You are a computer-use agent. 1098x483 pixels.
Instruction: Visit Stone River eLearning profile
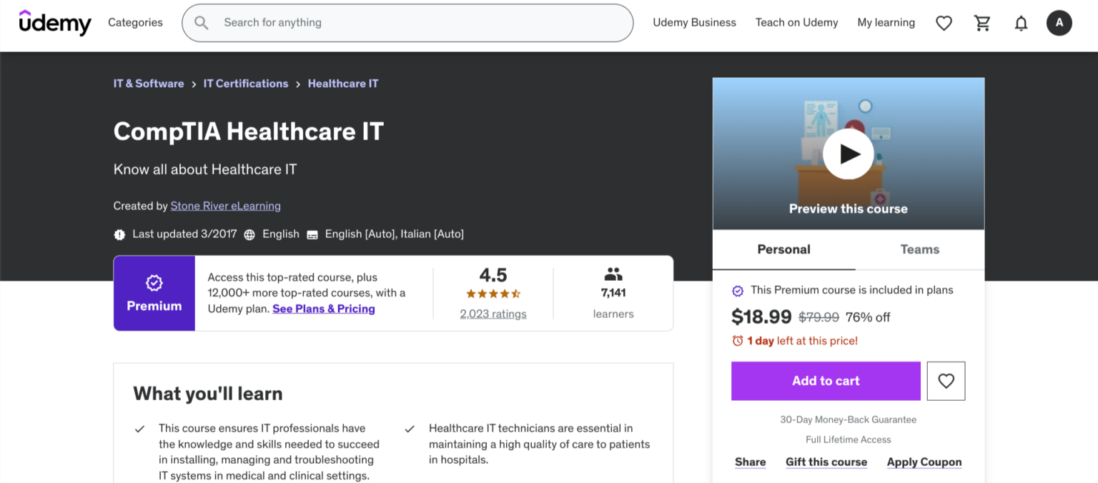(225, 206)
